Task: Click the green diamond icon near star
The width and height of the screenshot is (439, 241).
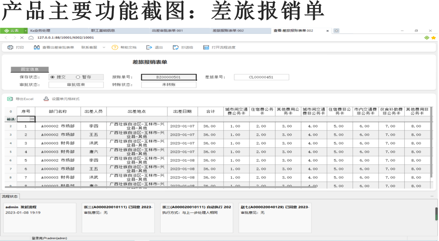Action: pos(427,38)
